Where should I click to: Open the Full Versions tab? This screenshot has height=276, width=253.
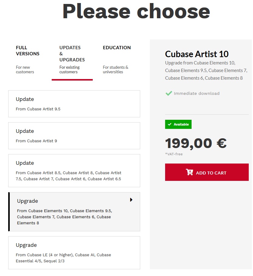click(x=28, y=51)
